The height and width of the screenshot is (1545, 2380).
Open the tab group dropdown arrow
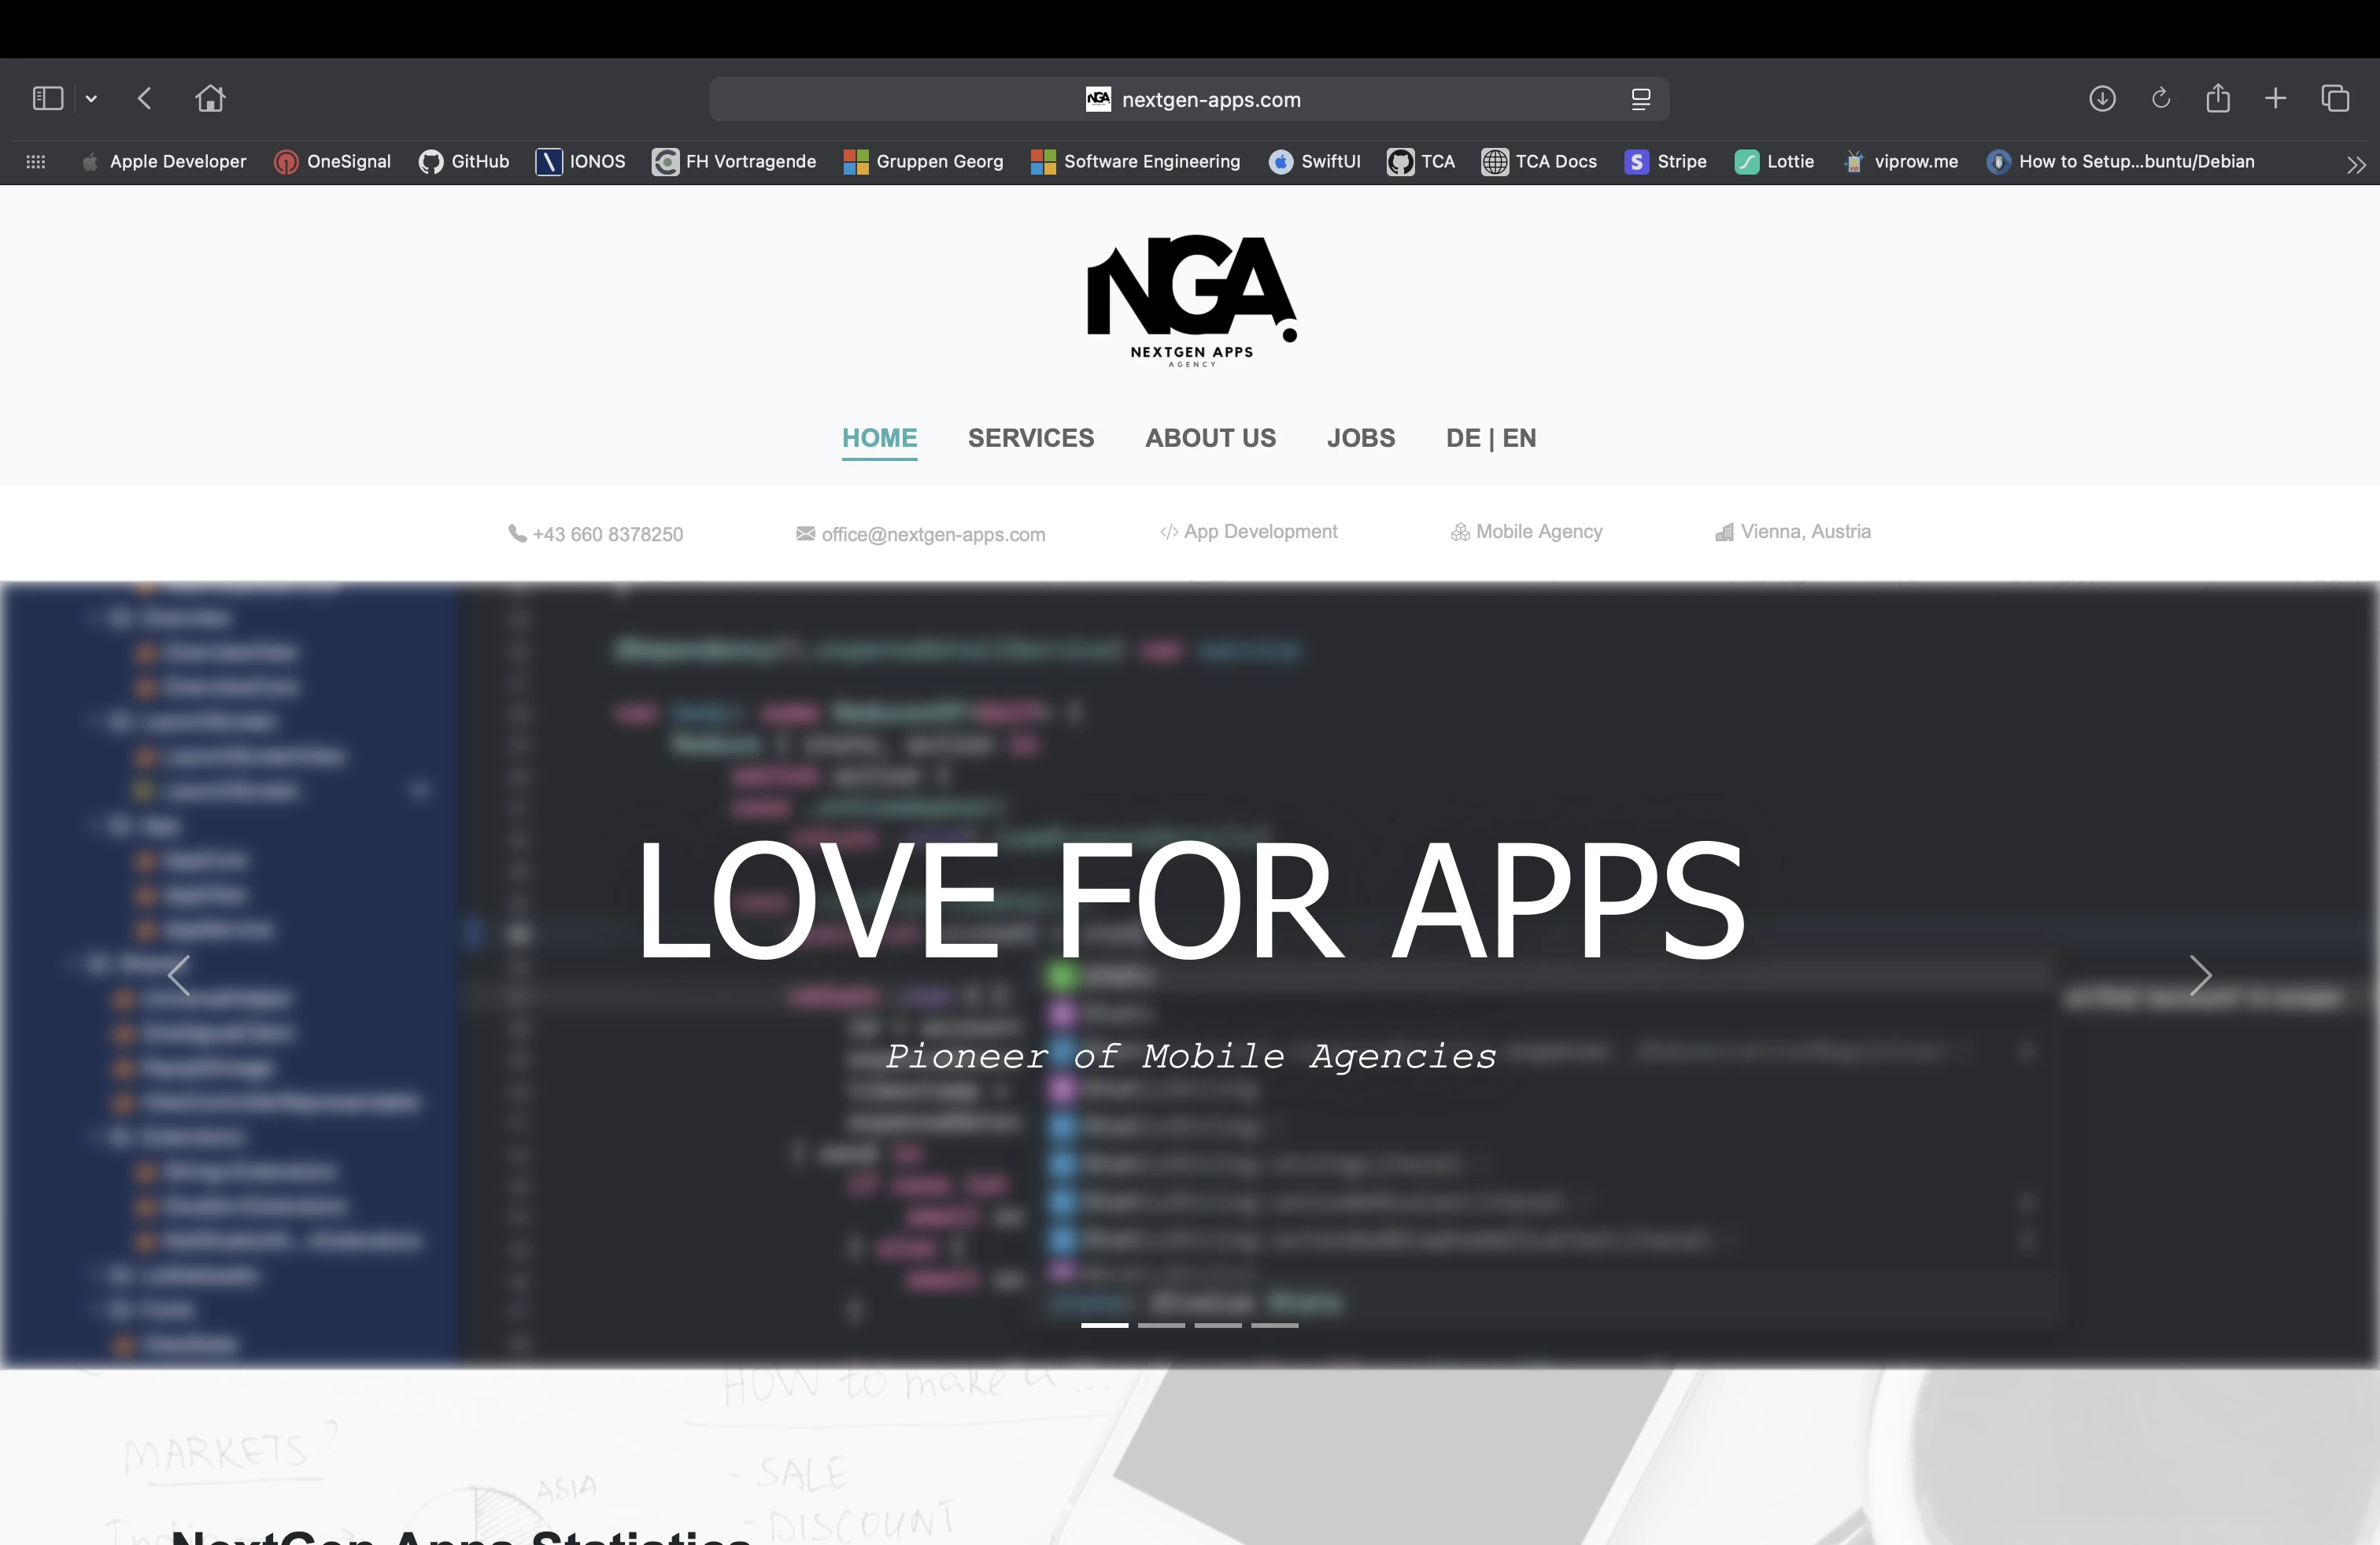91,99
